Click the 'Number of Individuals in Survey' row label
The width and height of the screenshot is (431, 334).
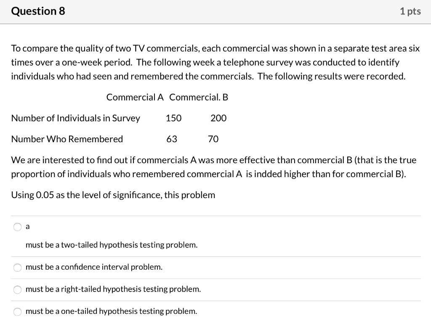(x=76, y=118)
